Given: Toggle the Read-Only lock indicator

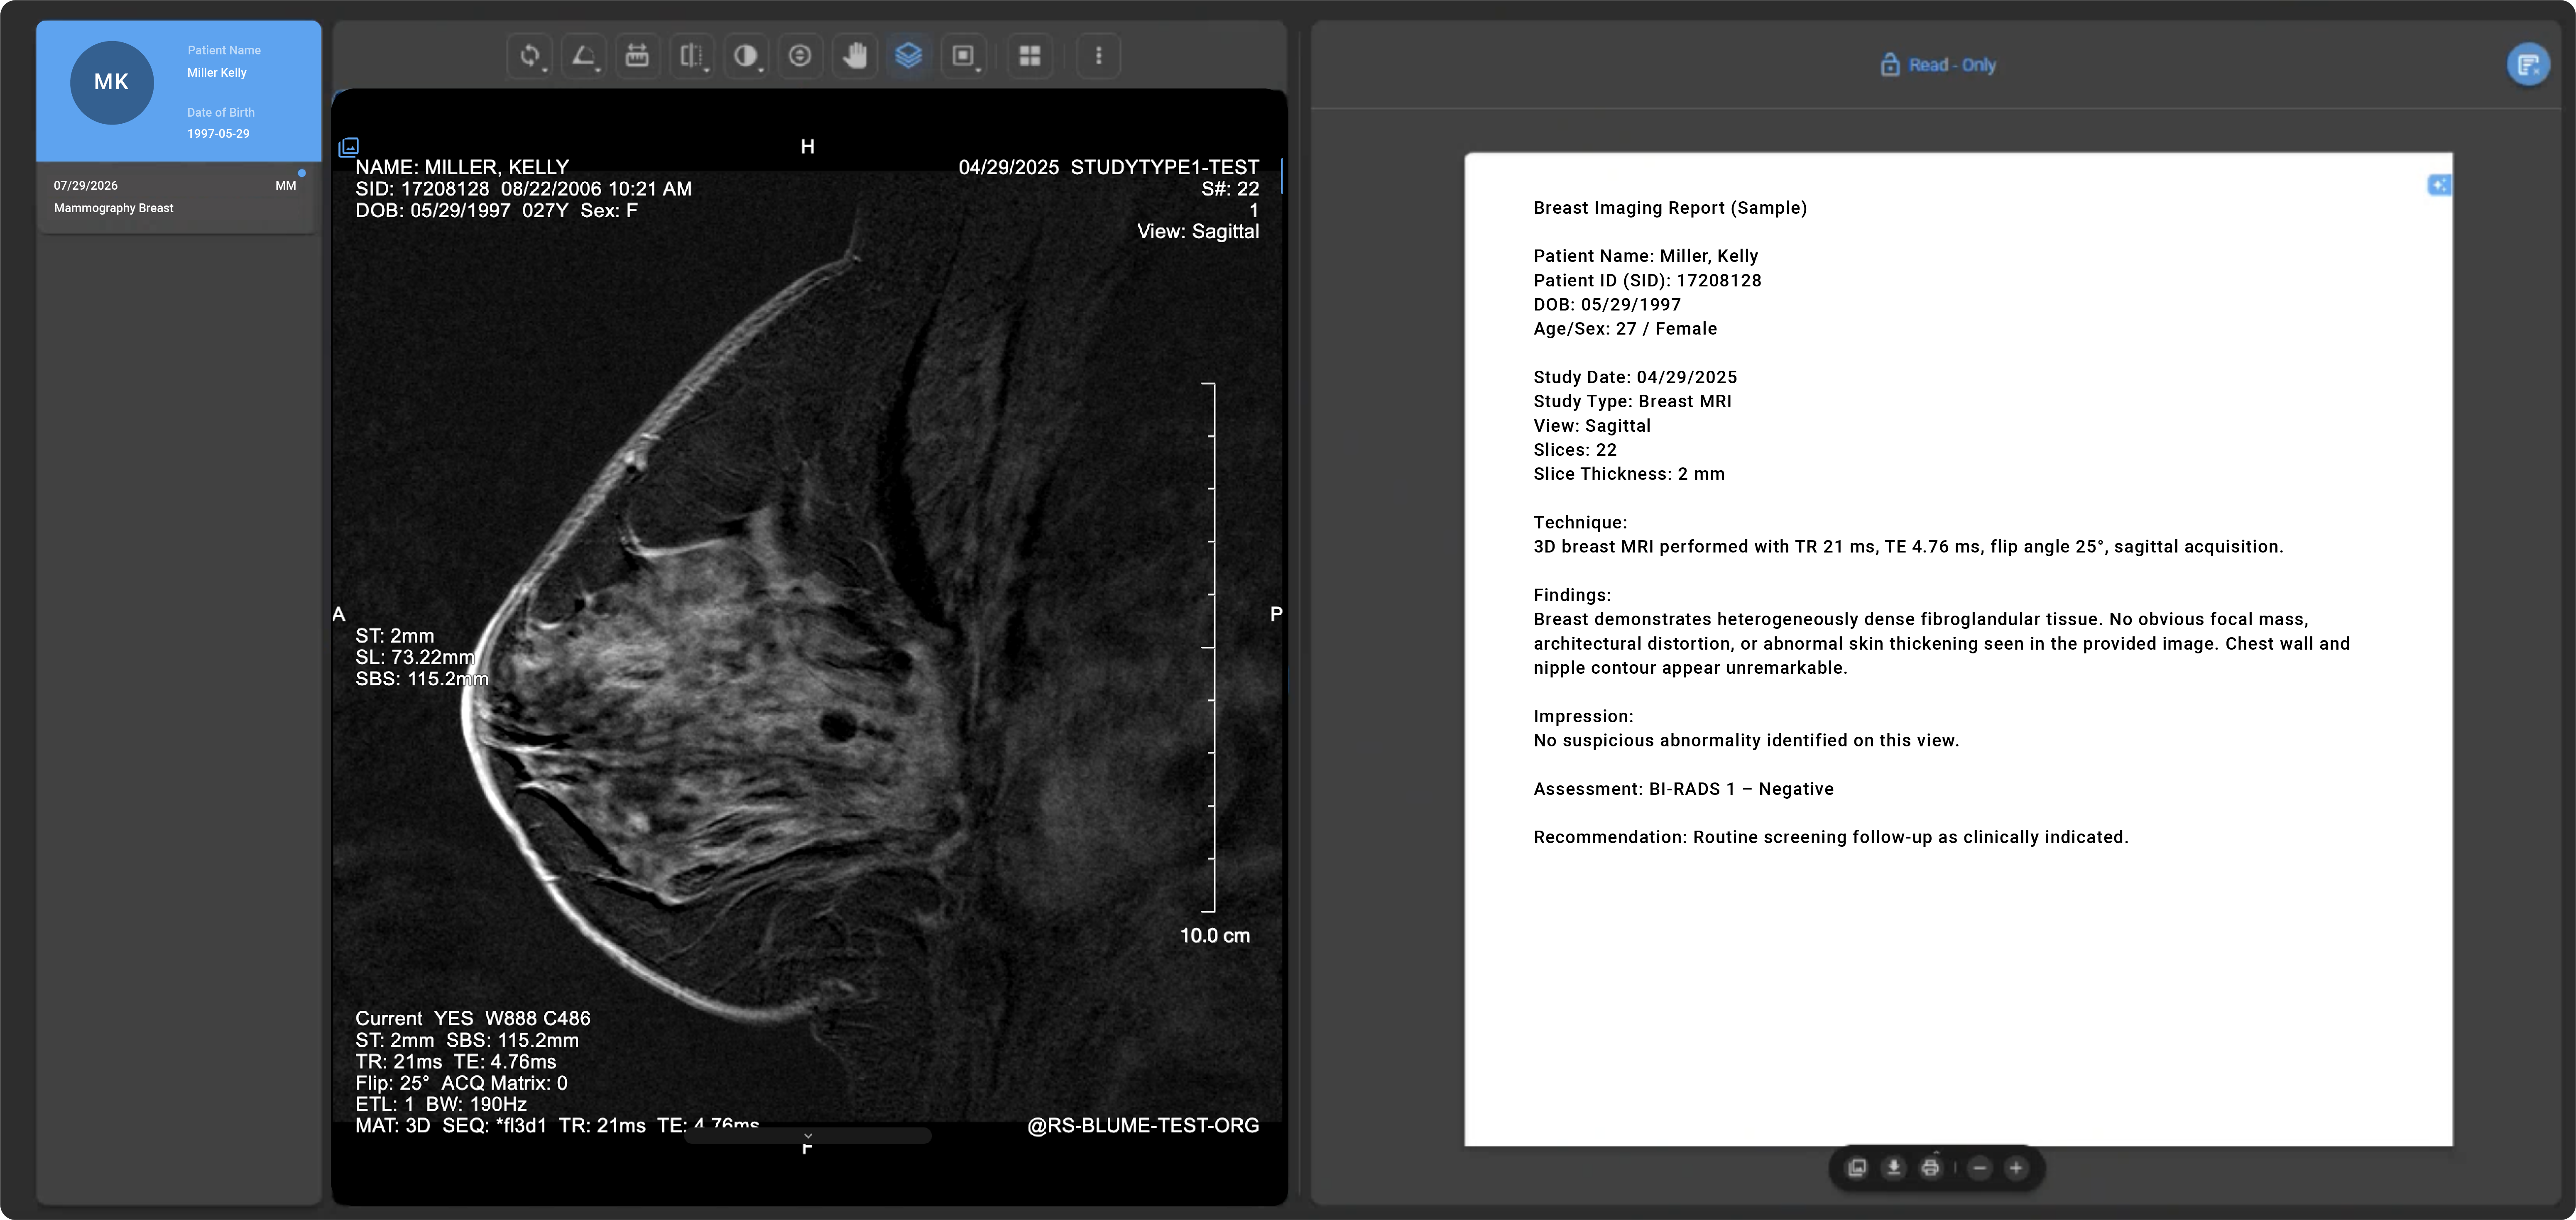Looking at the screenshot, I should point(1937,65).
